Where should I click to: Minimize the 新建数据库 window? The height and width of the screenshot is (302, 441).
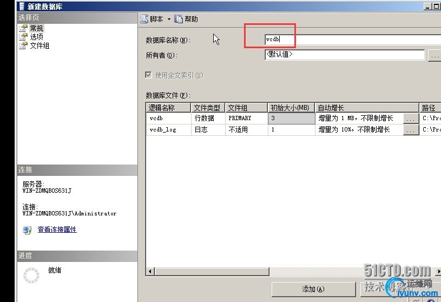(x=428, y=6)
